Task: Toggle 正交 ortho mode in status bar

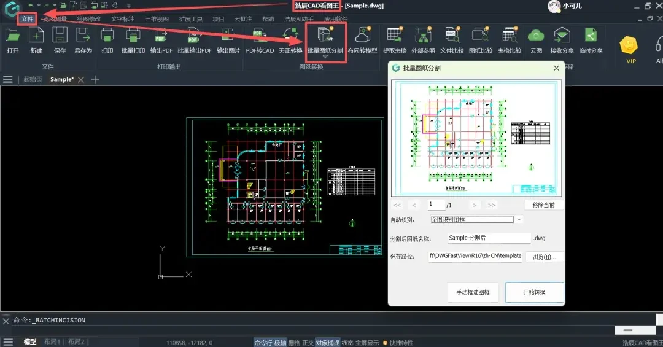Action: (x=308, y=343)
